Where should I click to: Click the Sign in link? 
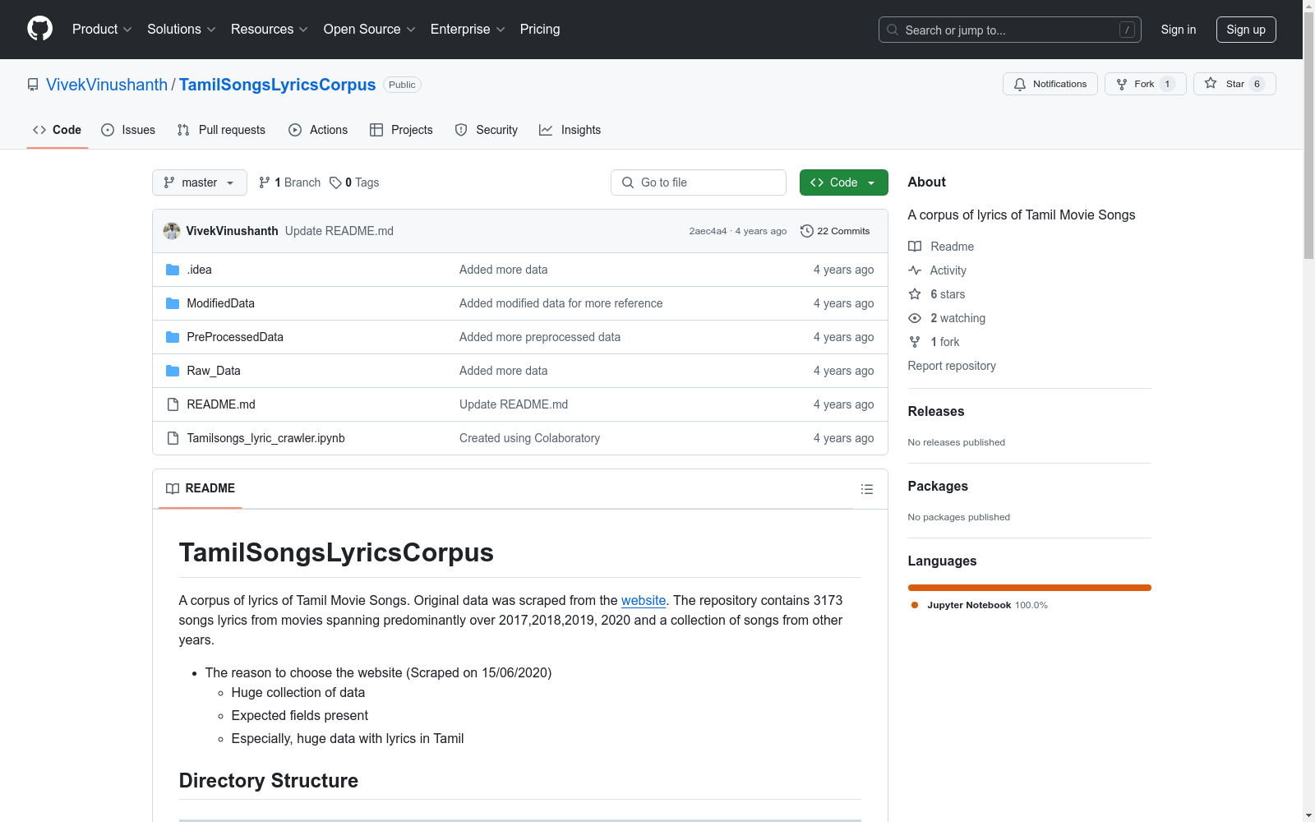coord(1179,30)
